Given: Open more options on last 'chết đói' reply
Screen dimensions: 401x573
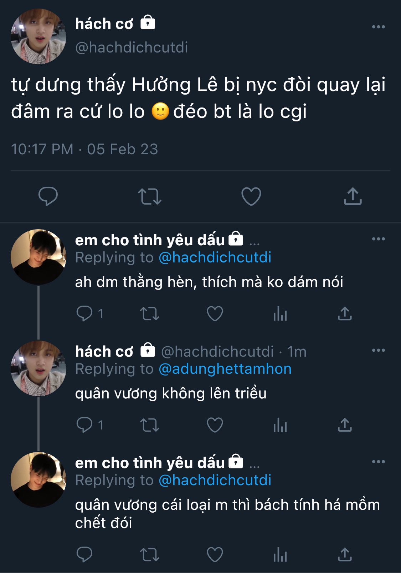Looking at the screenshot, I should (378, 462).
